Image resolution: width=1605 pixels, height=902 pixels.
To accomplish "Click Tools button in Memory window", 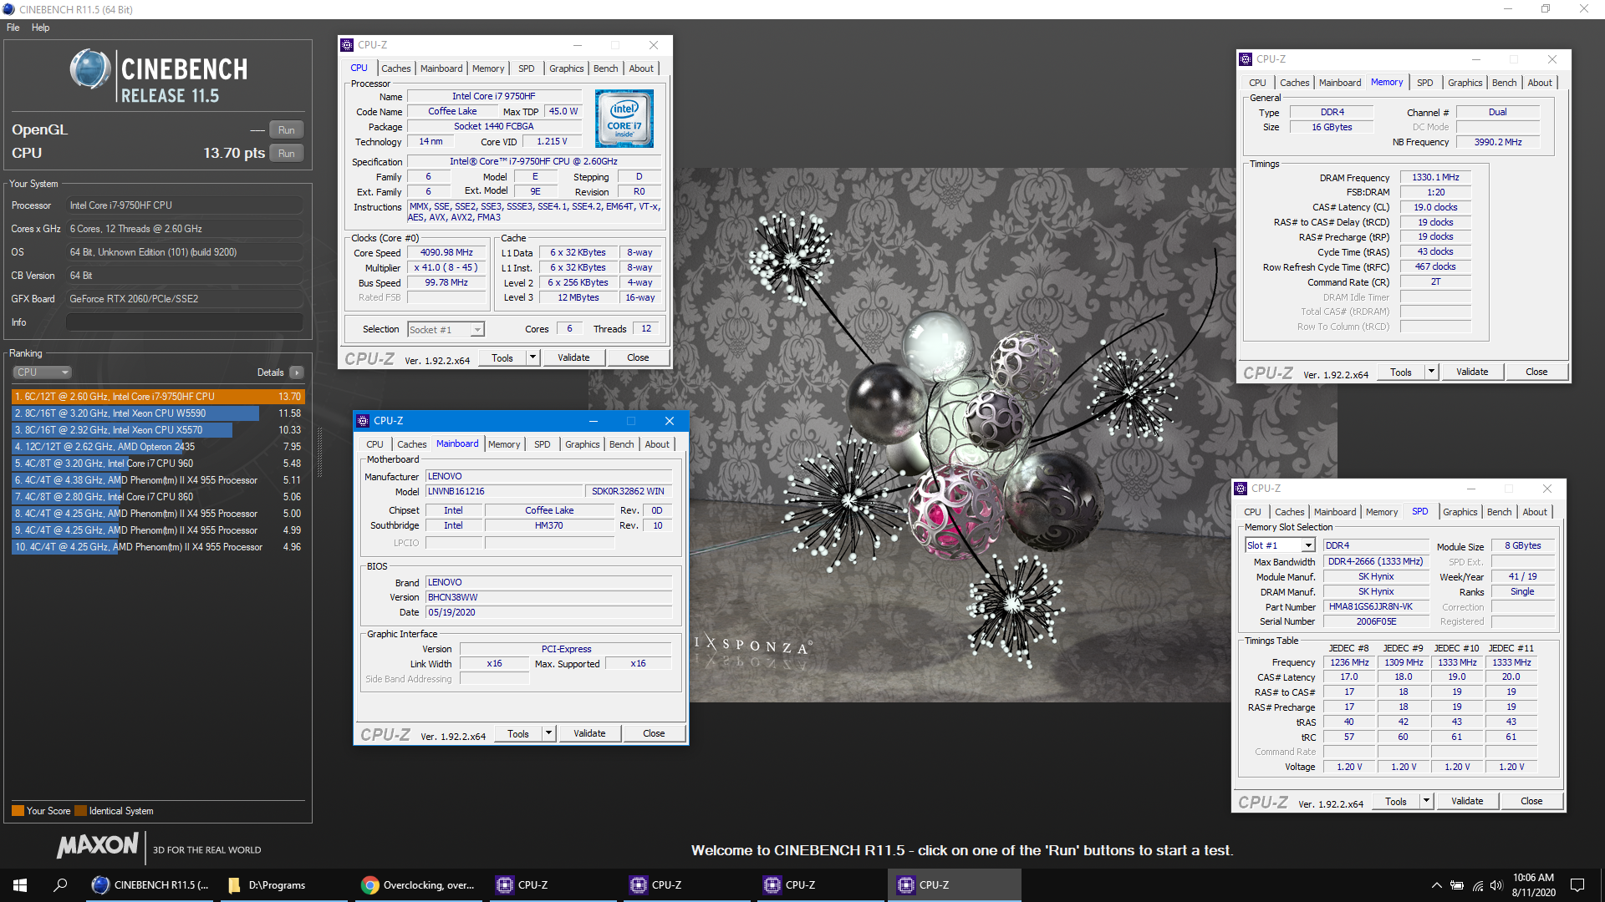I will coord(1401,372).
